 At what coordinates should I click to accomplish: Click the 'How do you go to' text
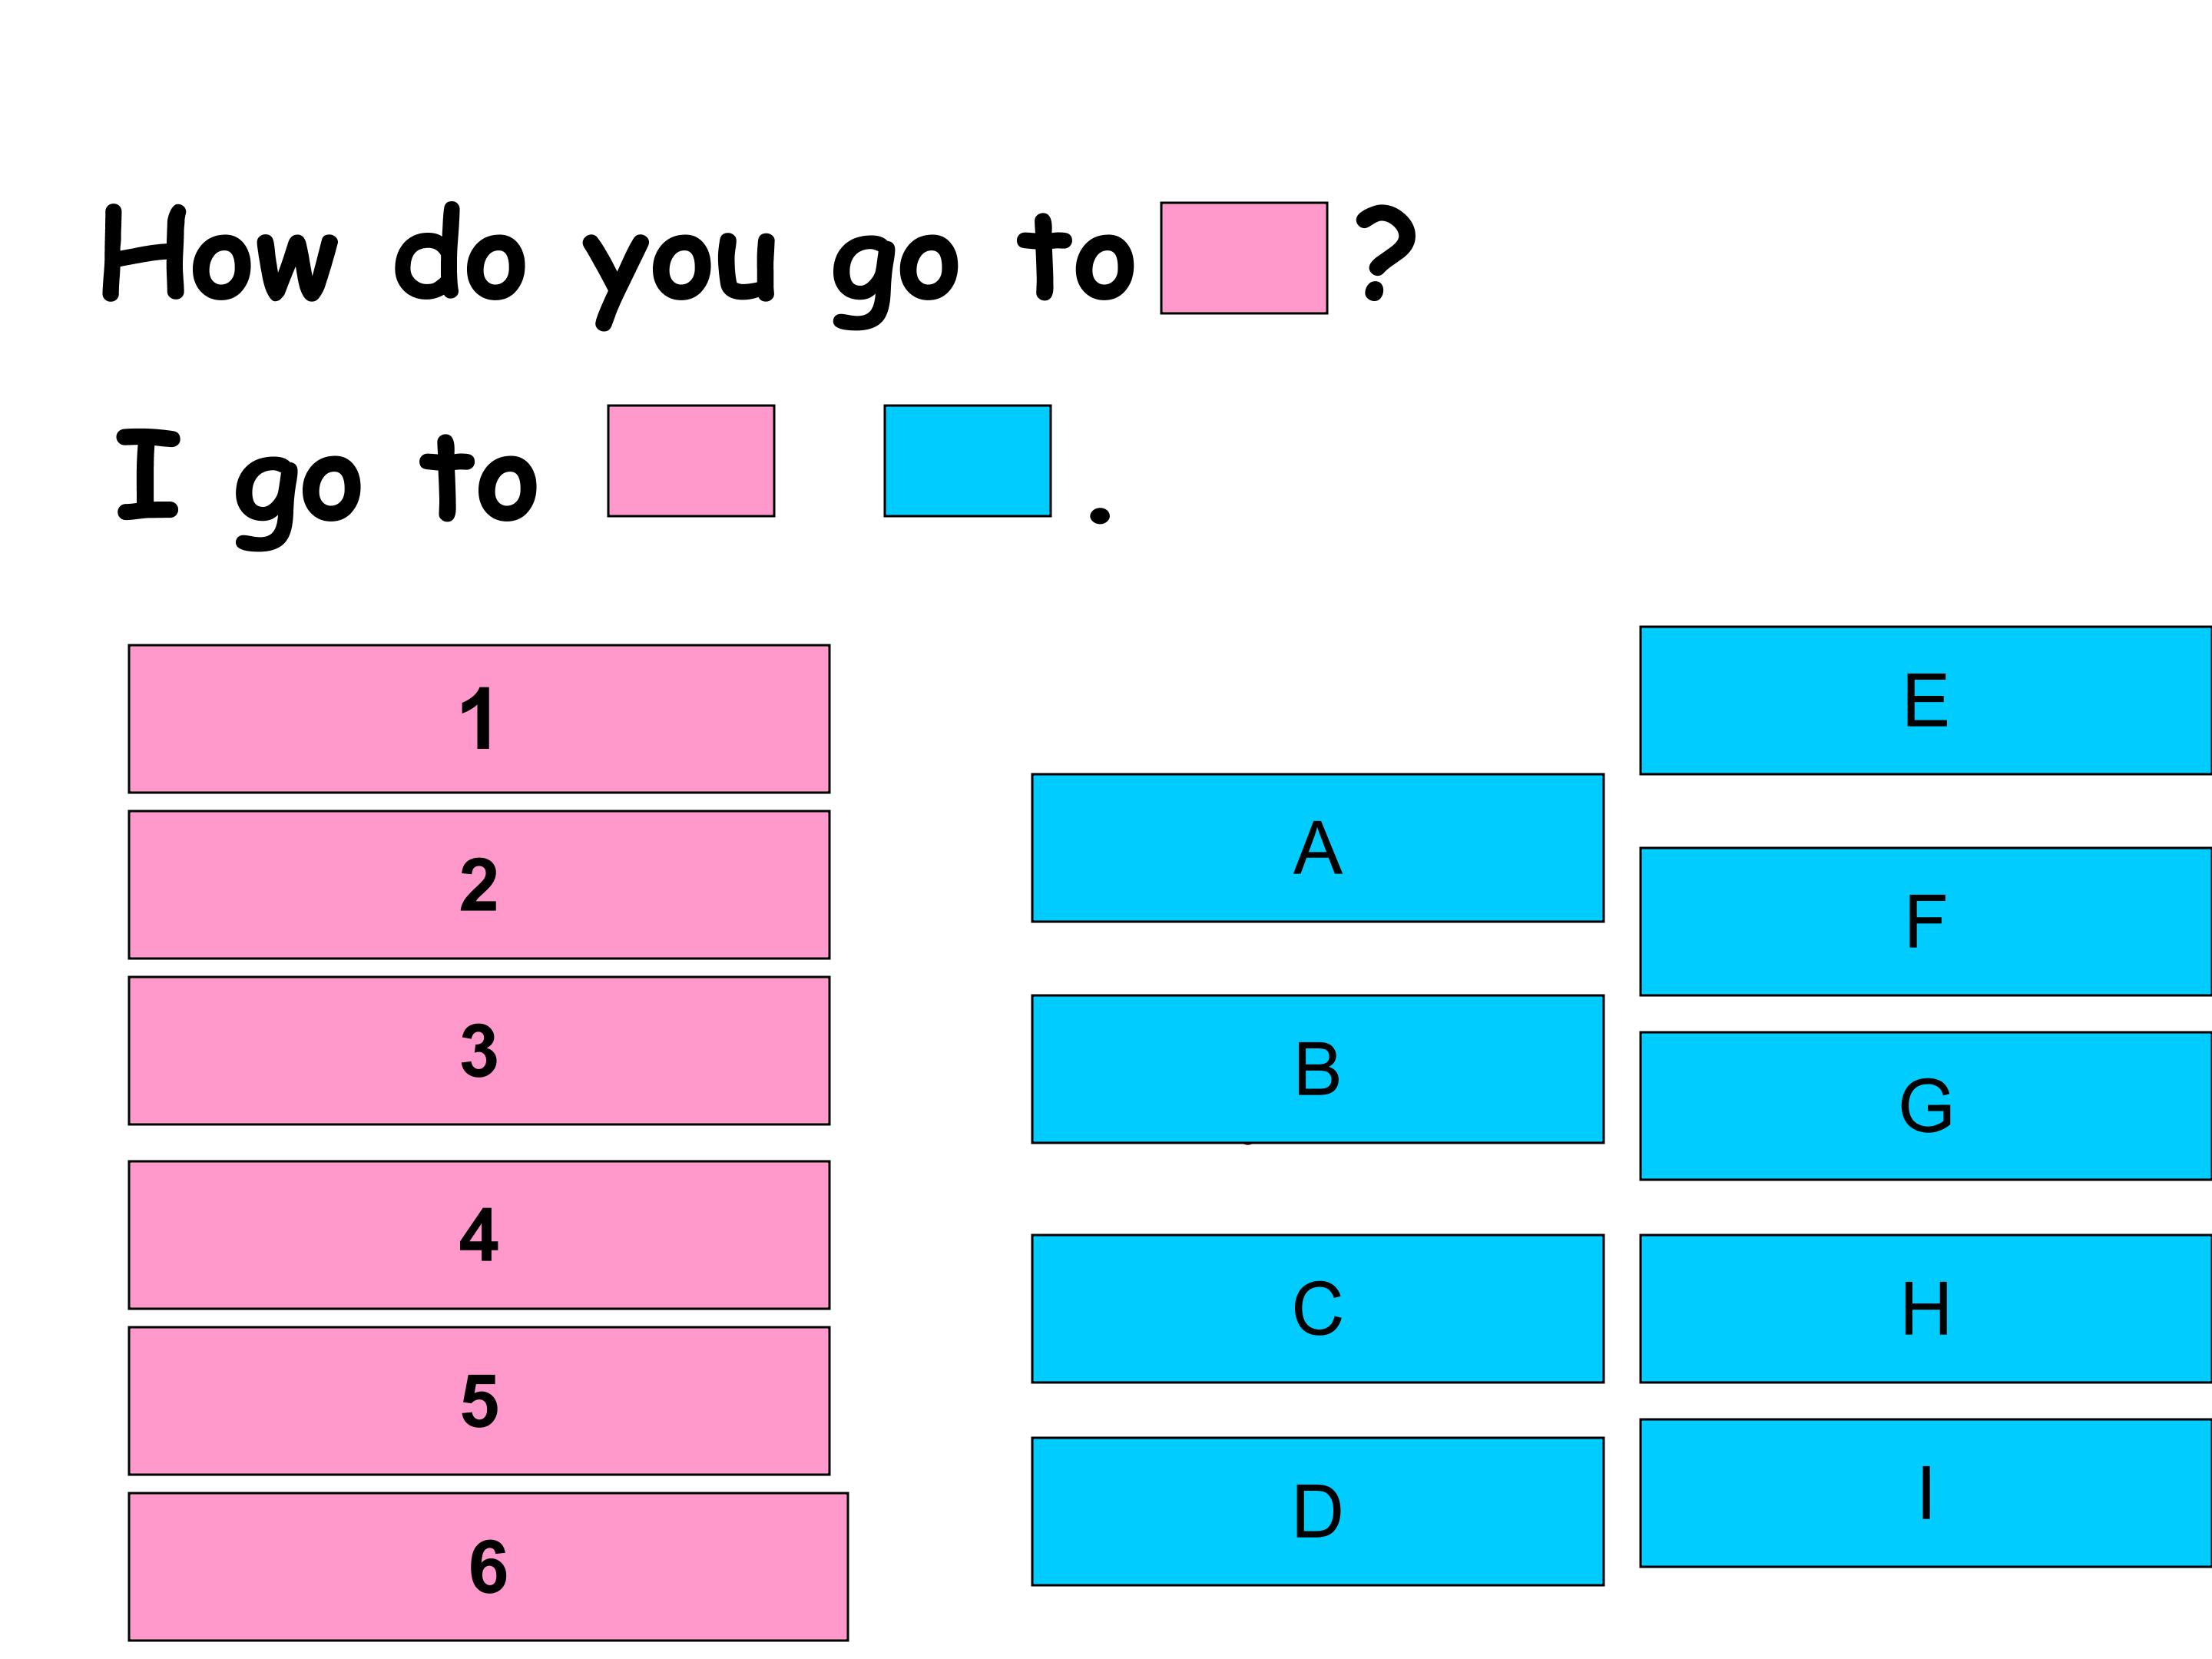click(618, 266)
